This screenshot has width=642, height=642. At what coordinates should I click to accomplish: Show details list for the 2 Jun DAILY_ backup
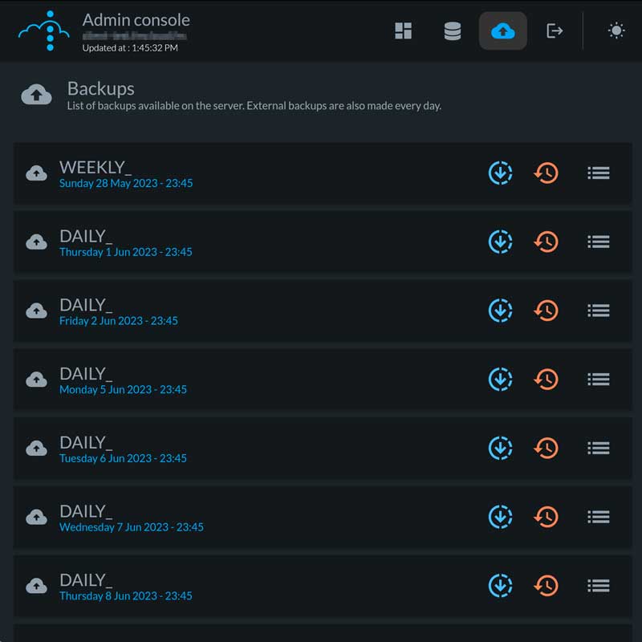[x=599, y=311]
